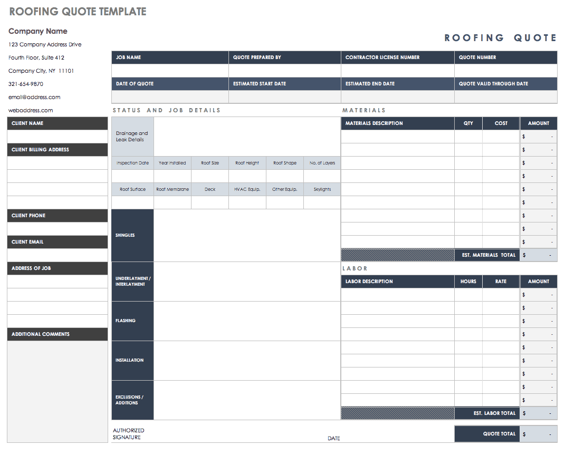Click the email@address.com company email text
This screenshot has height=455, width=565.
coord(34,97)
